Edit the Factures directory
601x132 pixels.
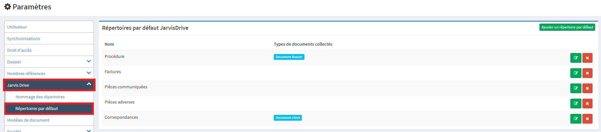tap(576, 73)
